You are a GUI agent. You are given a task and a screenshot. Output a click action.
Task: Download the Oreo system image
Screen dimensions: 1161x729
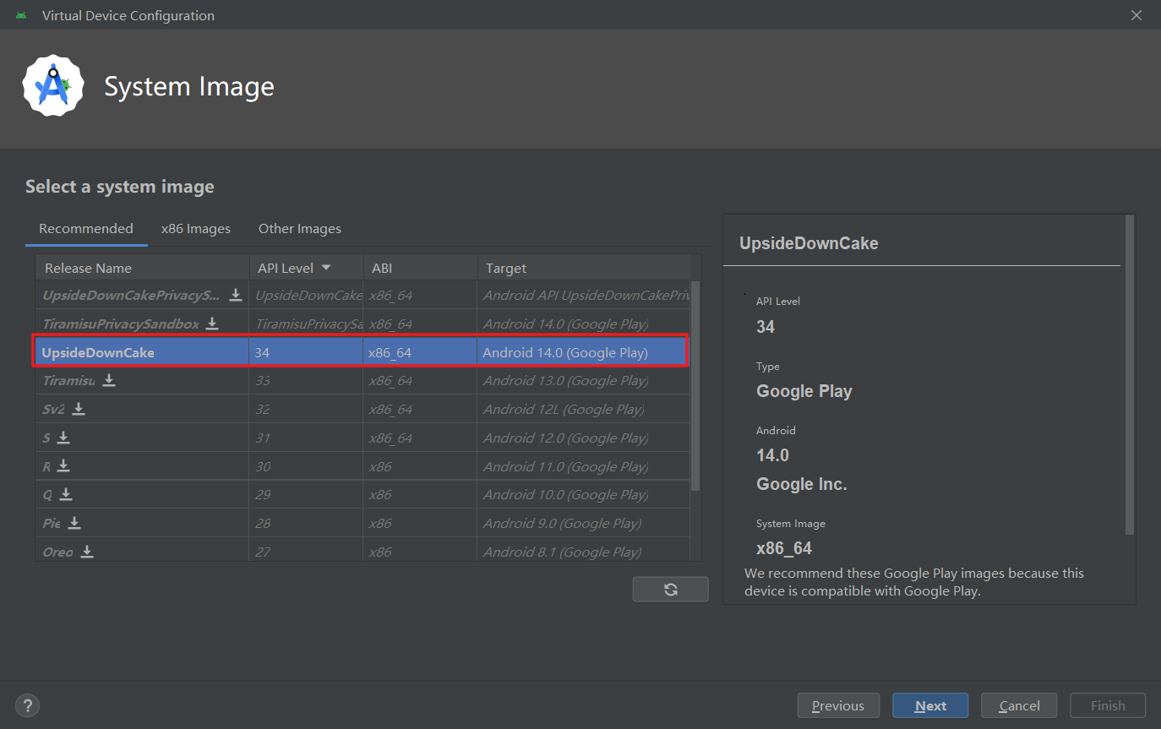(87, 552)
